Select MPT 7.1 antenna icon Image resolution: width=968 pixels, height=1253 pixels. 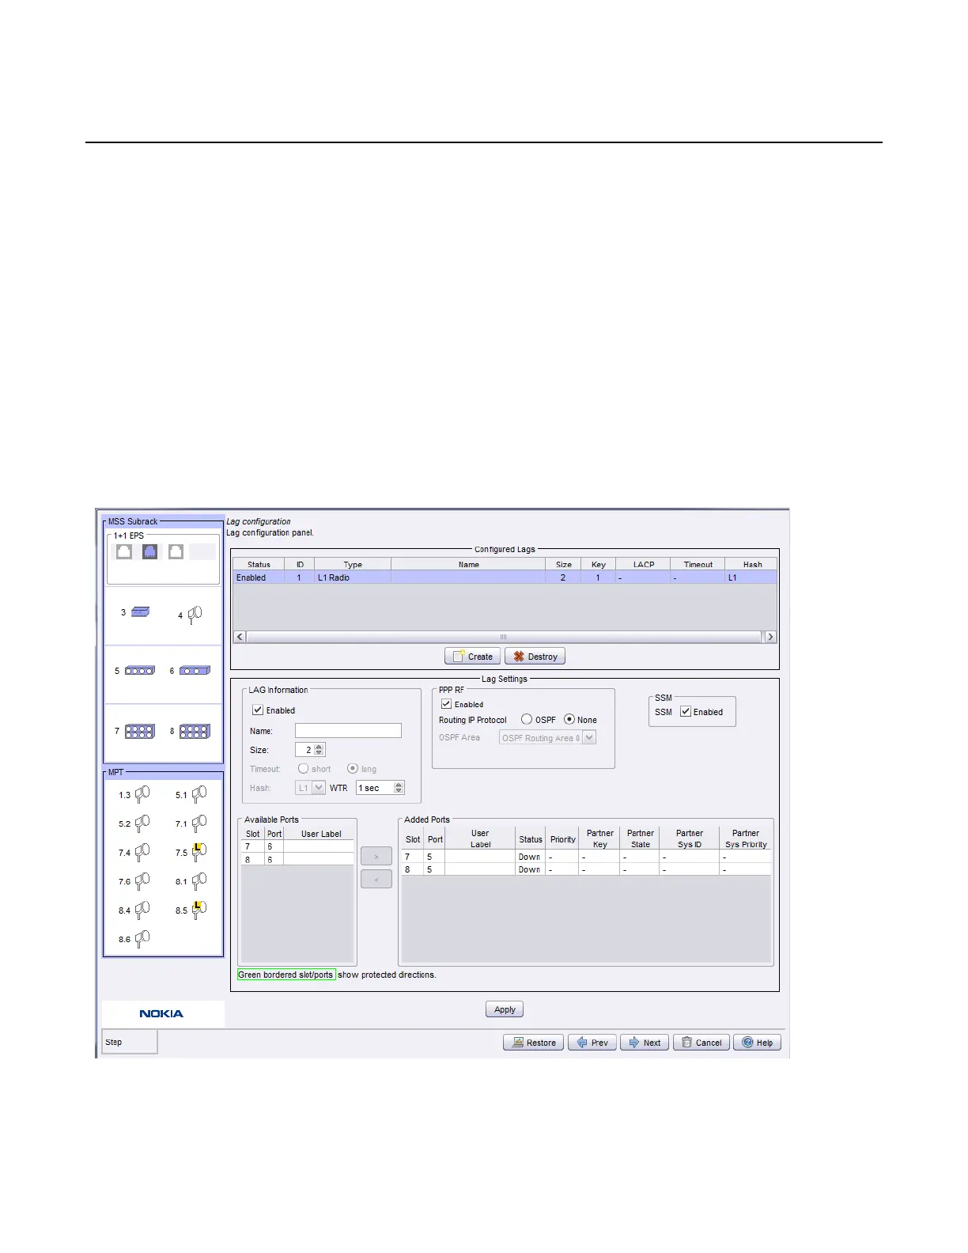[x=199, y=823]
